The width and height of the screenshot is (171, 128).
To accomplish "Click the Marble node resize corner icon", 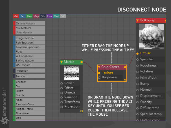I will (x=82, y=111).
